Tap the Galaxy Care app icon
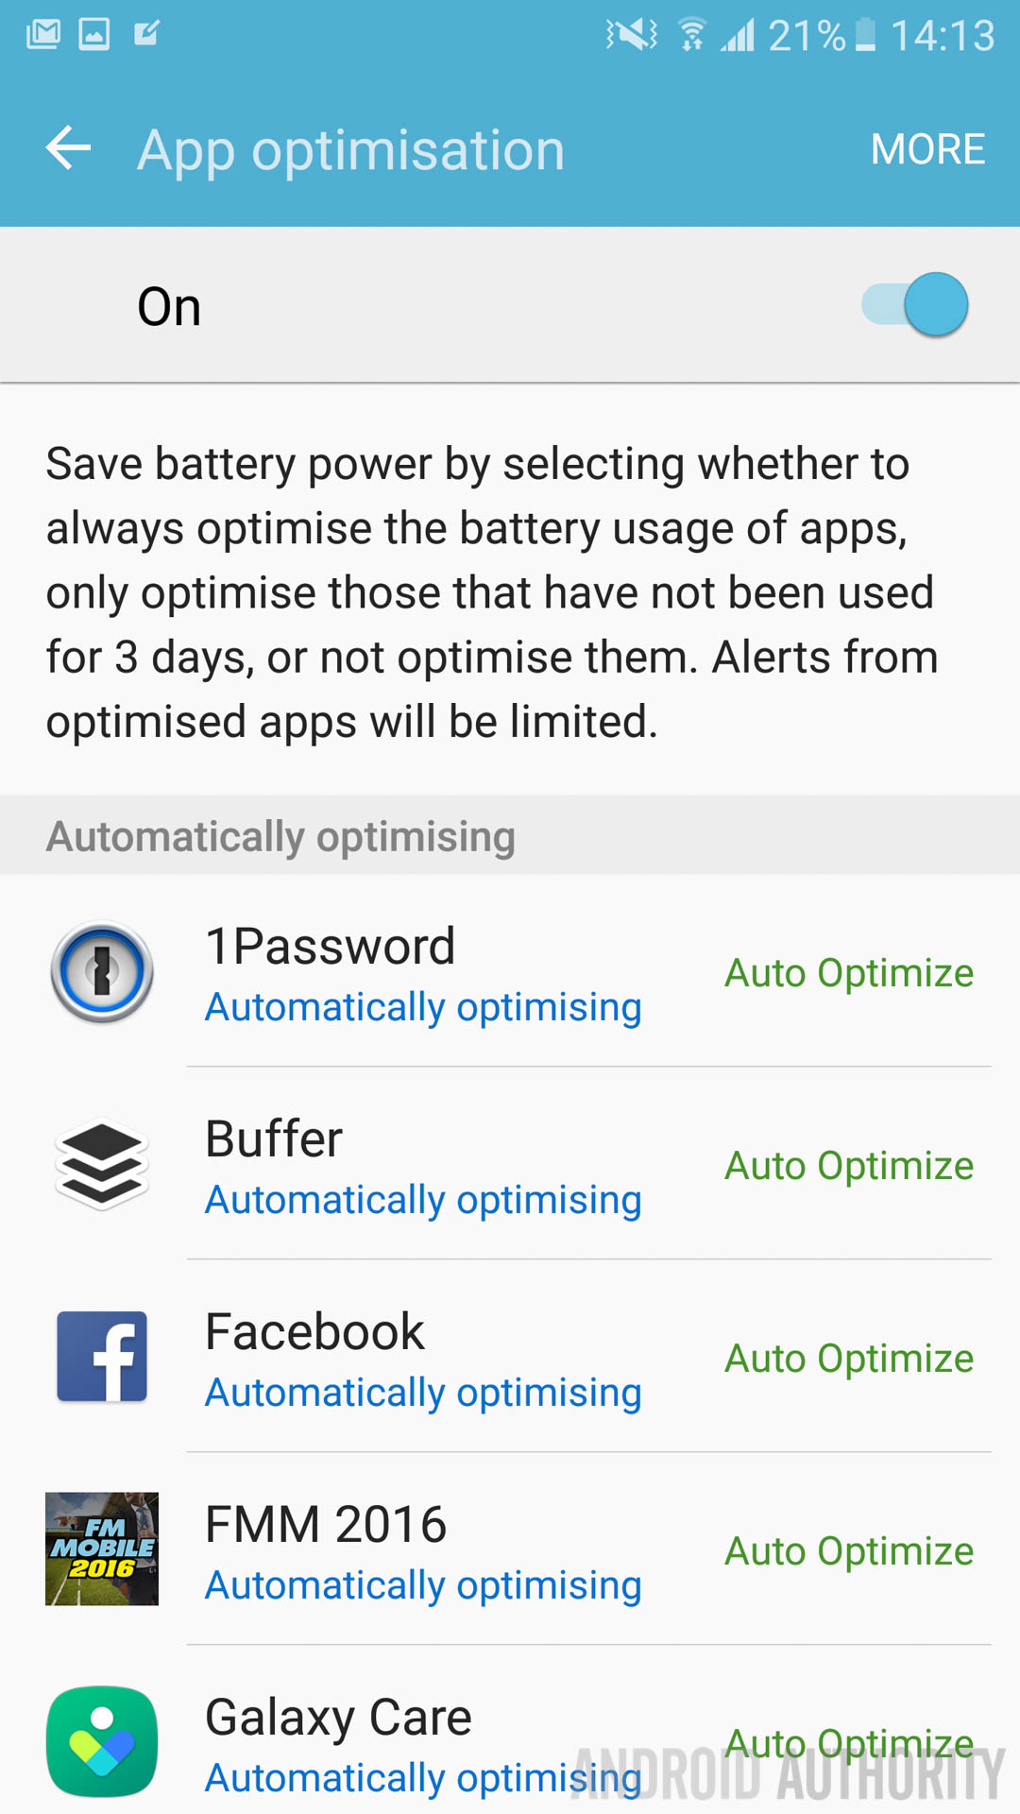The image size is (1020, 1814). 102,1741
